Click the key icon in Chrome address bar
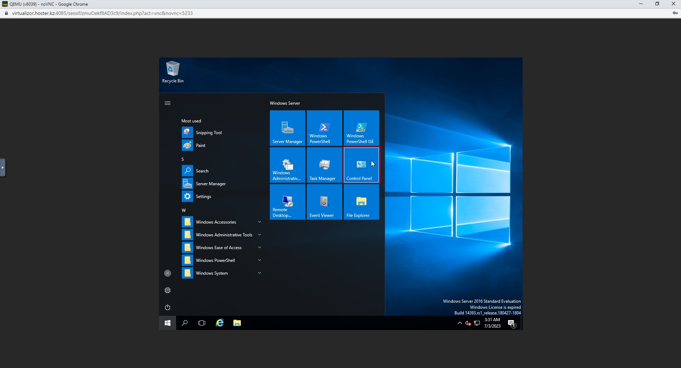The width and height of the screenshot is (681, 368). pyautogui.click(x=675, y=13)
